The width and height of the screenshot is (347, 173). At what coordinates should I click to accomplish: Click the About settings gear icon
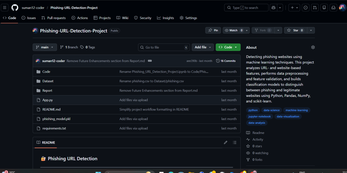[313, 47]
